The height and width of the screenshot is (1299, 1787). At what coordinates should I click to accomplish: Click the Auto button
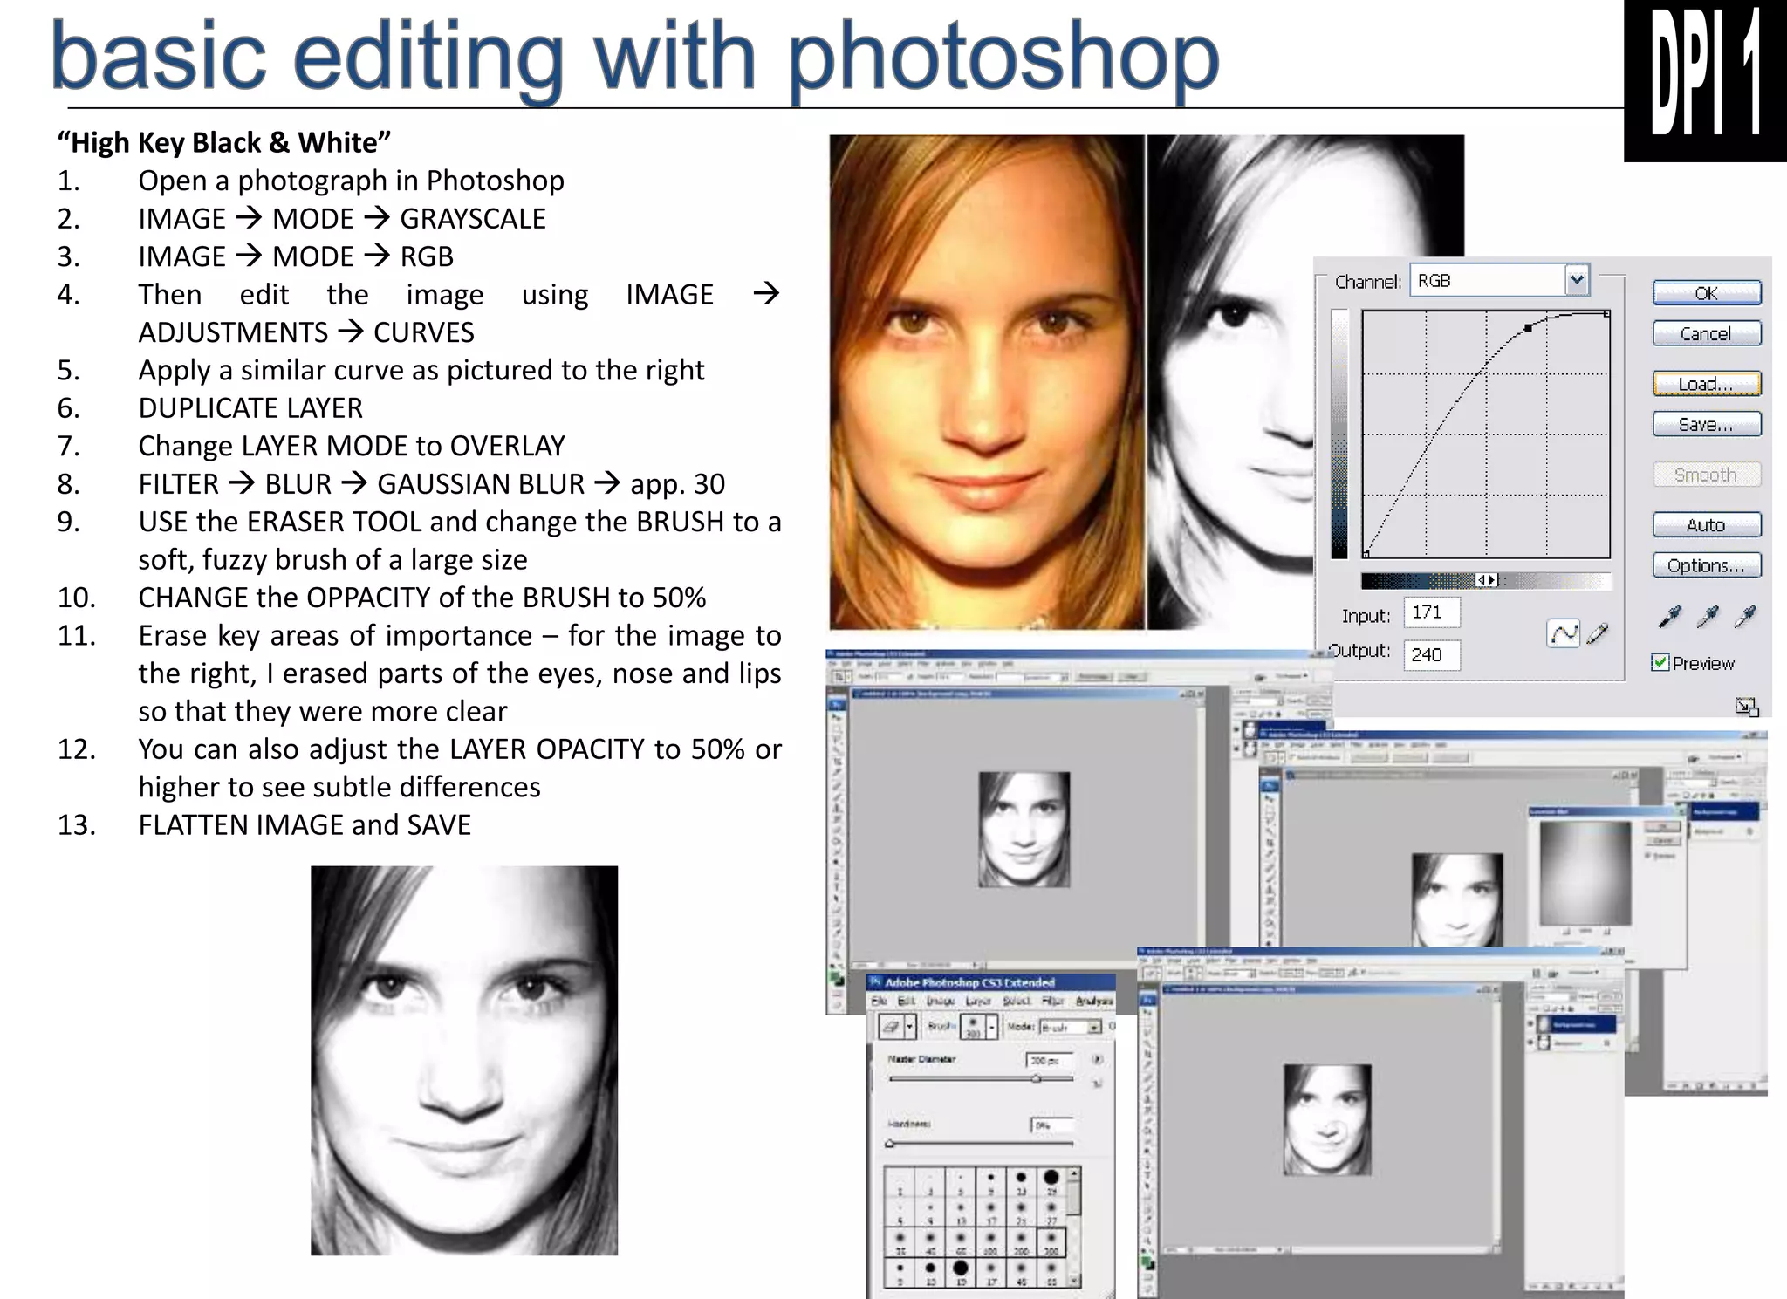tap(1706, 524)
